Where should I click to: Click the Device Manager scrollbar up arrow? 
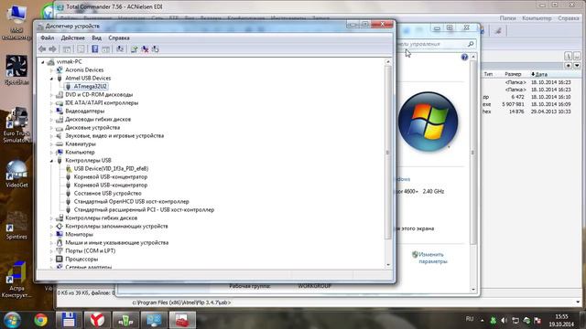(388, 62)
